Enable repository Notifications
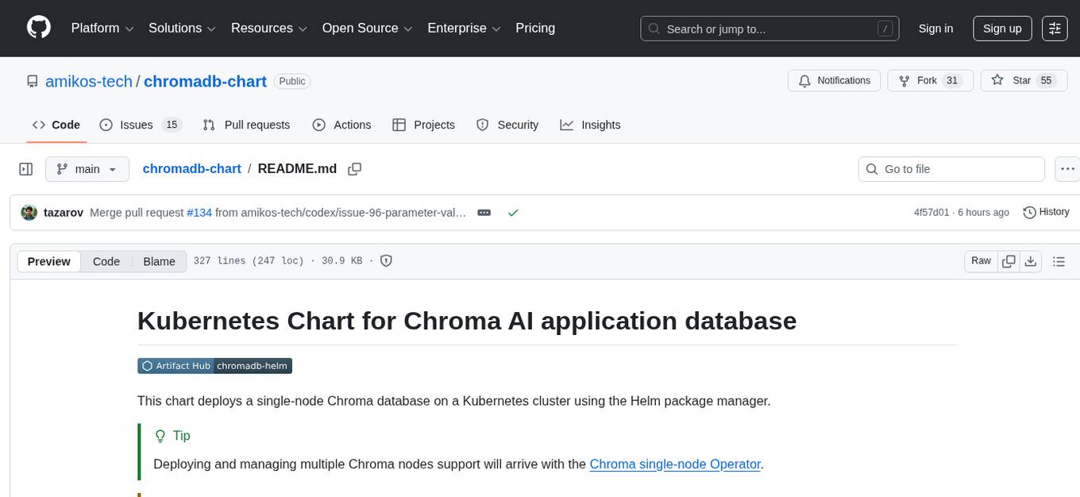 [834, 80]
